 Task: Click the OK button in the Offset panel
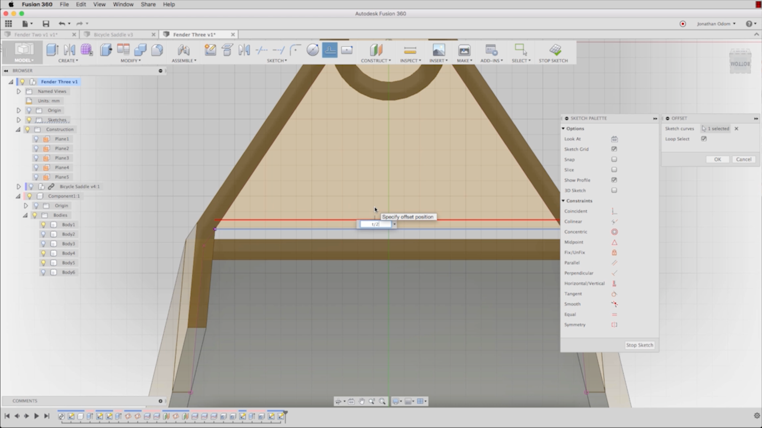(x=717, y=159)
